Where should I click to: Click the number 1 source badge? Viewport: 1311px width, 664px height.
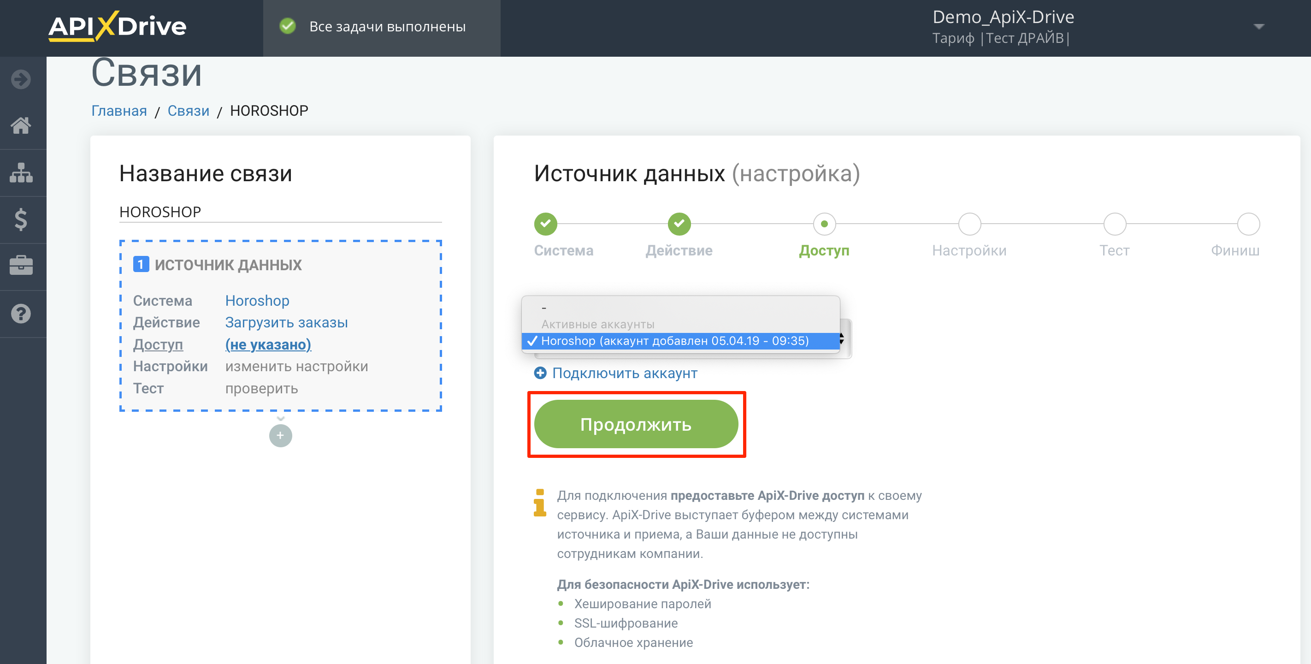pos(141,264)
